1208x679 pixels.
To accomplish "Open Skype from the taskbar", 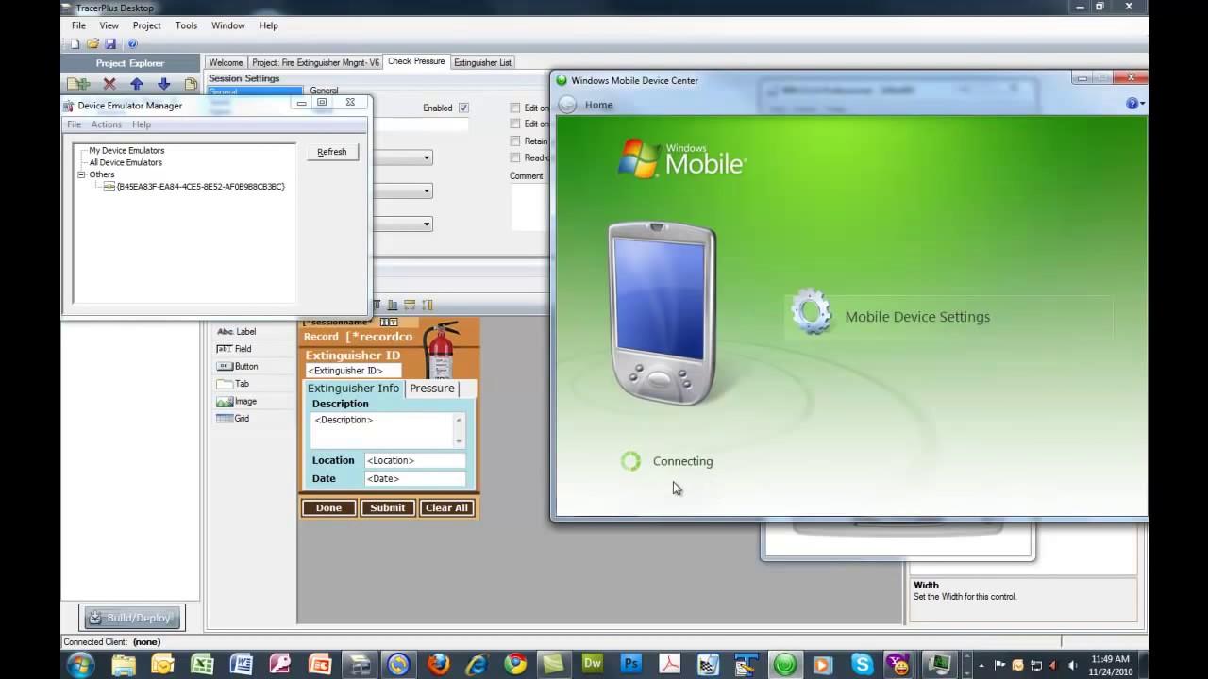I will tap(862, 664).
